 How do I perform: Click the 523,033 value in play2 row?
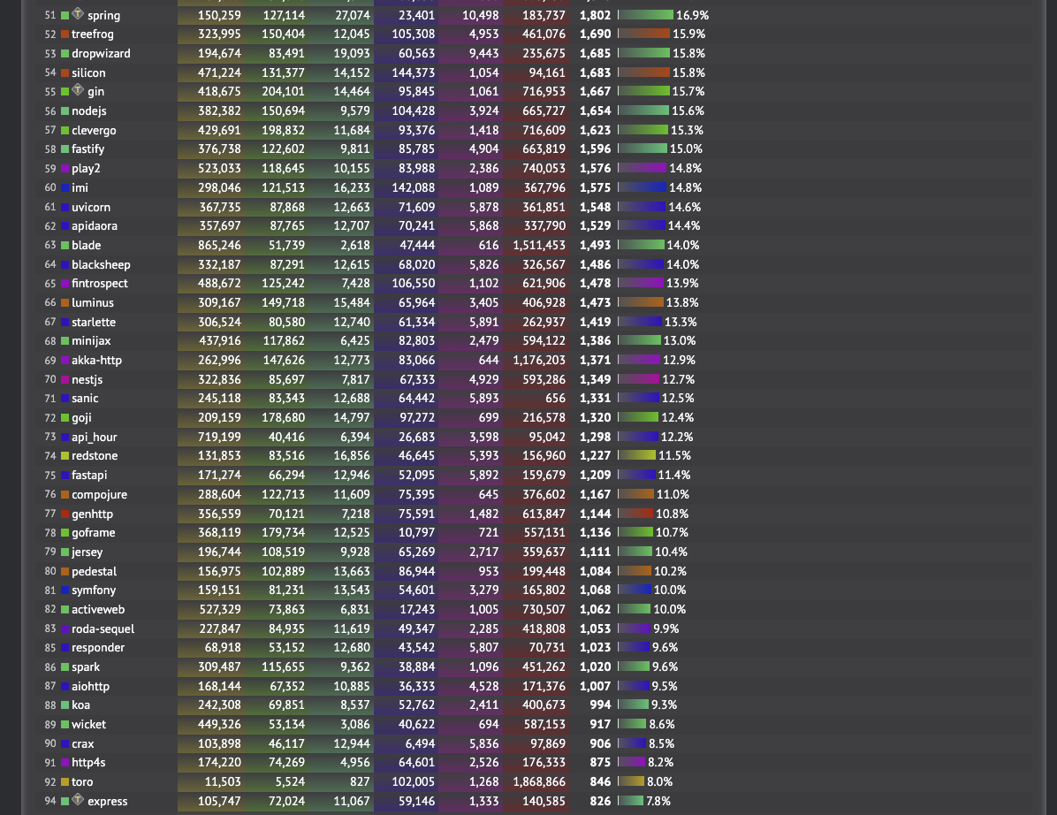(x=219, y=169)
